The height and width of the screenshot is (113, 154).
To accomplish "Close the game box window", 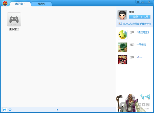I will click(149, 2).
